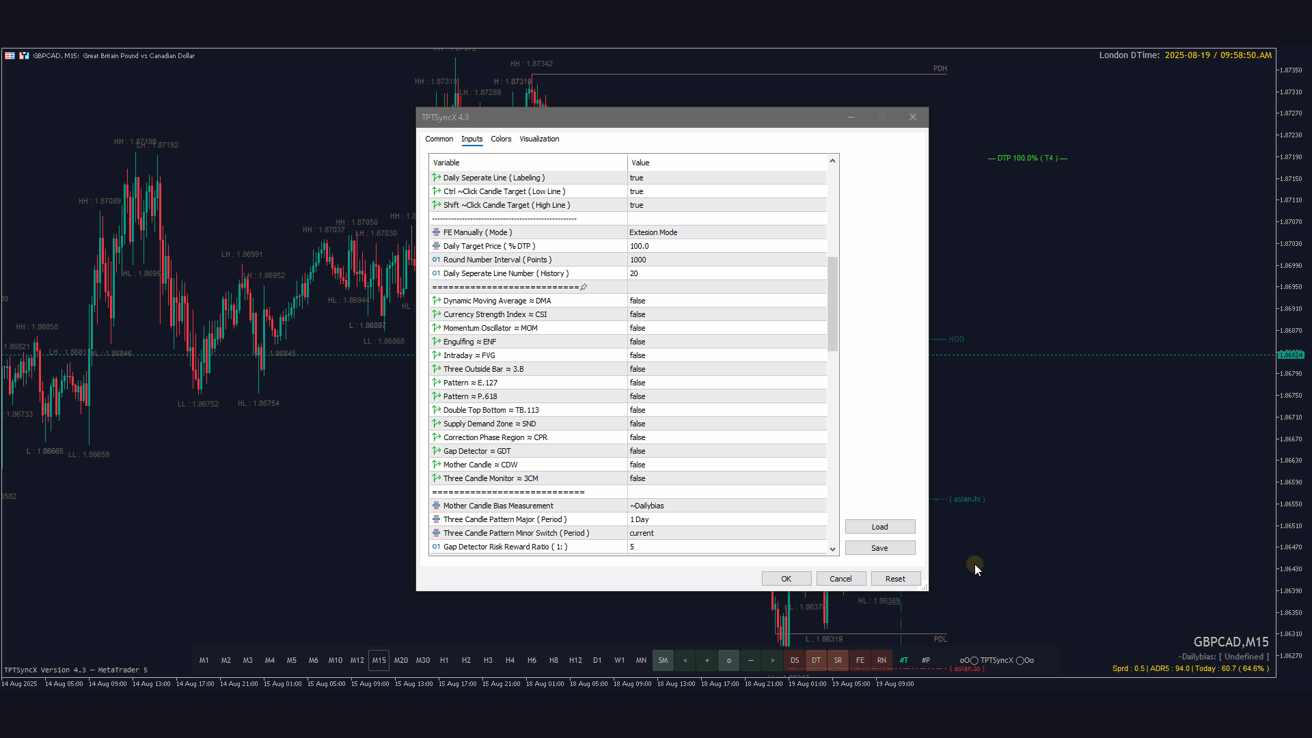
Task: Edit Round Number Interval (Points) value 1000
Action: (727, 260)
